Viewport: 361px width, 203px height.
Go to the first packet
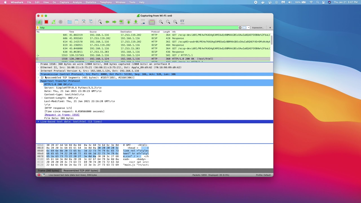[x=129, y=22]
